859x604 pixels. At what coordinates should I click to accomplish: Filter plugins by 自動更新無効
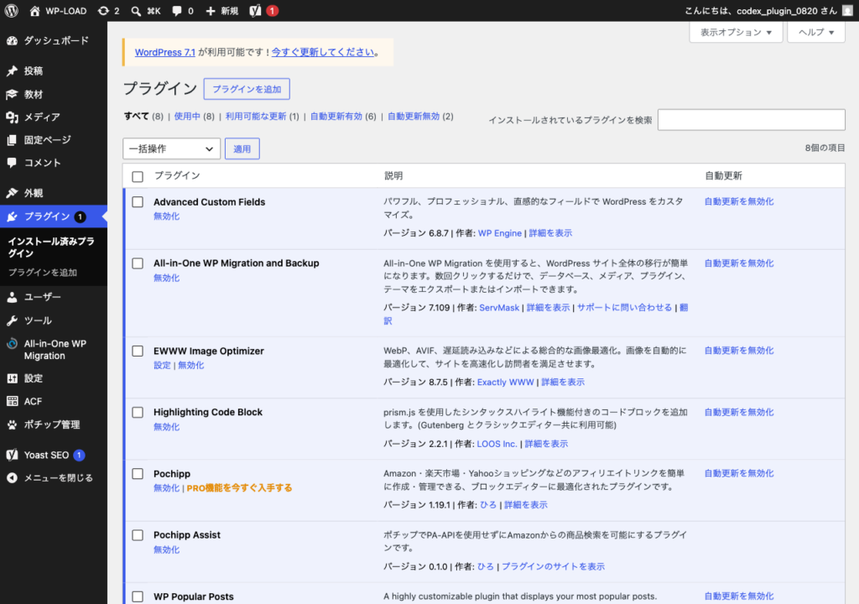coord(414,117)
